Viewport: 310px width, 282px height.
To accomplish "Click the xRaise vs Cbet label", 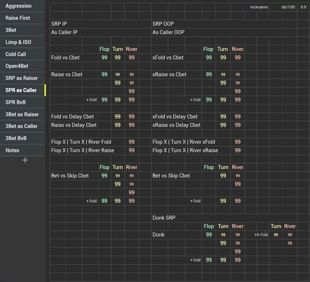I will pyautogui.click(x=170, y=74).
